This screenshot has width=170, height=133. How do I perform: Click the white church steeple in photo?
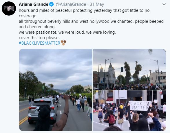[111, 68]
